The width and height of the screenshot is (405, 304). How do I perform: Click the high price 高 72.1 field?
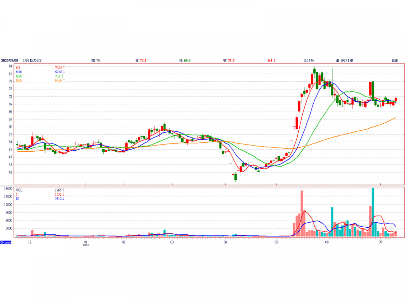(x=141, y=60)
